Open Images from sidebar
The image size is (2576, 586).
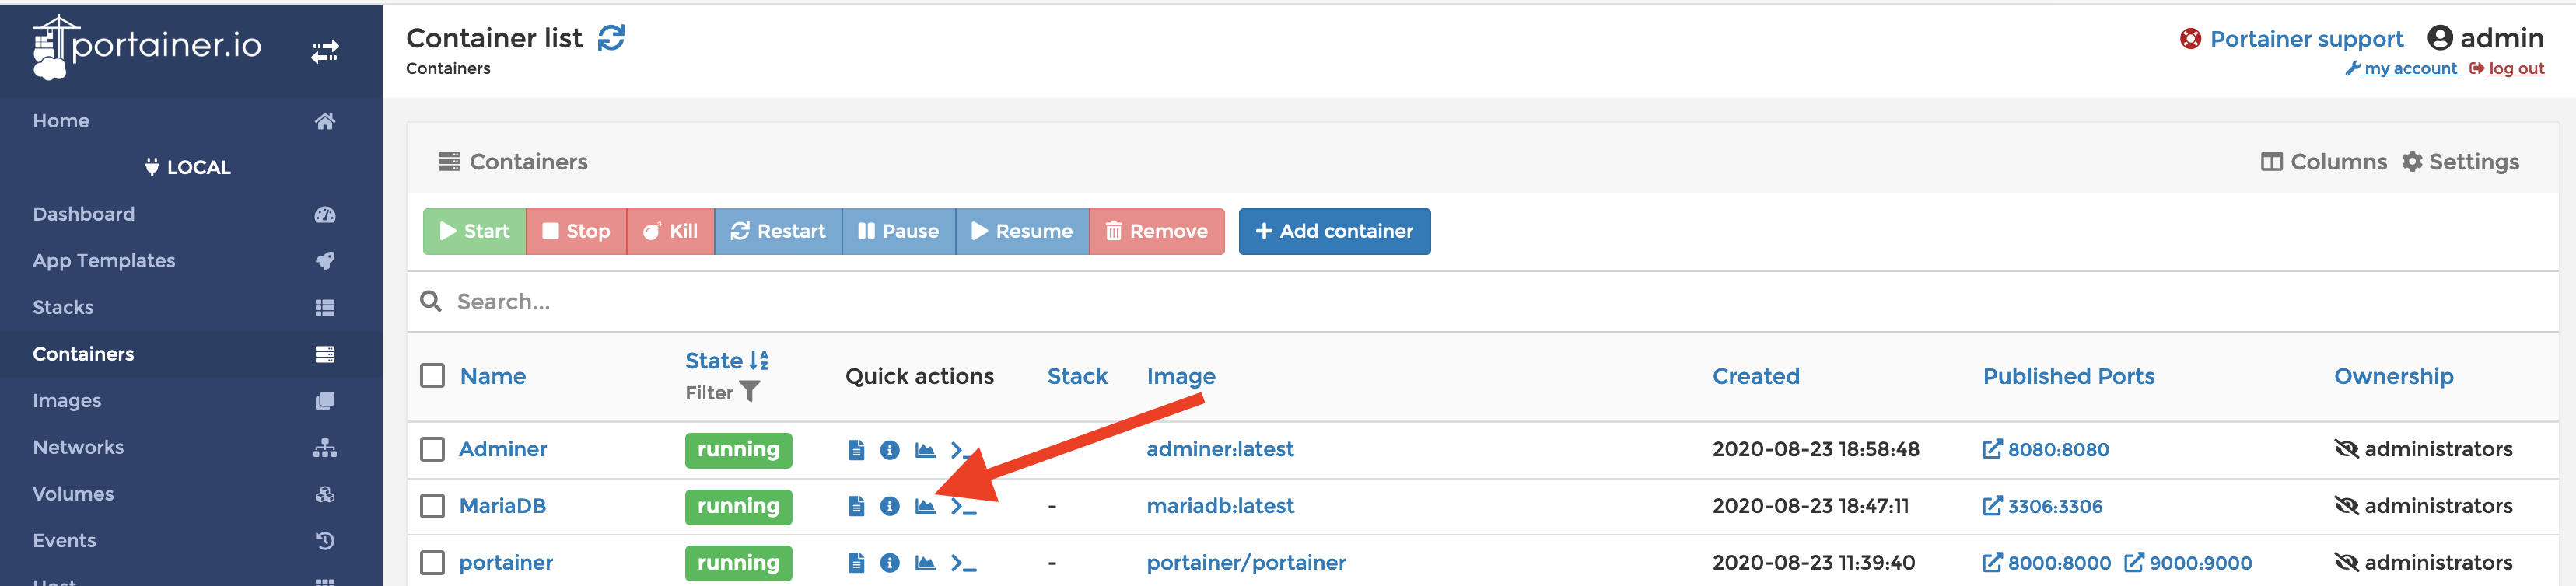pyautogui.click(x=67, y=401)
